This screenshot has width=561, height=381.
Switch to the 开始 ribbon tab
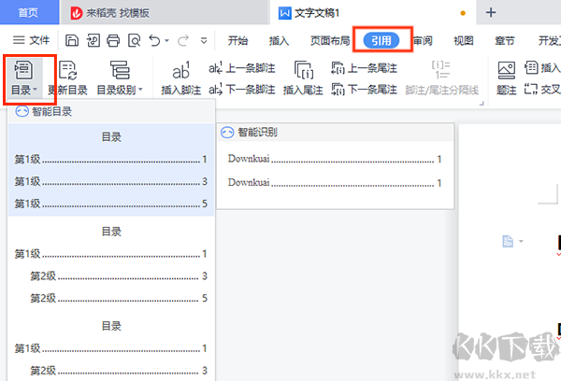(x=237, y=41)
